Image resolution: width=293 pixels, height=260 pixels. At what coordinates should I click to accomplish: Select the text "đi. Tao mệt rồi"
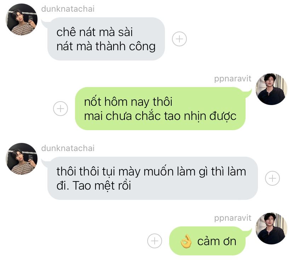coord(94,186)
